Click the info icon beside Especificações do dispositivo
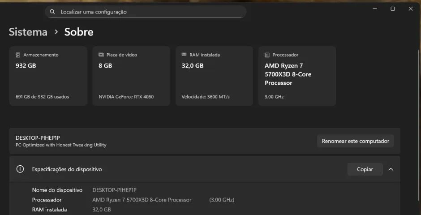 (x=20, y=169)
